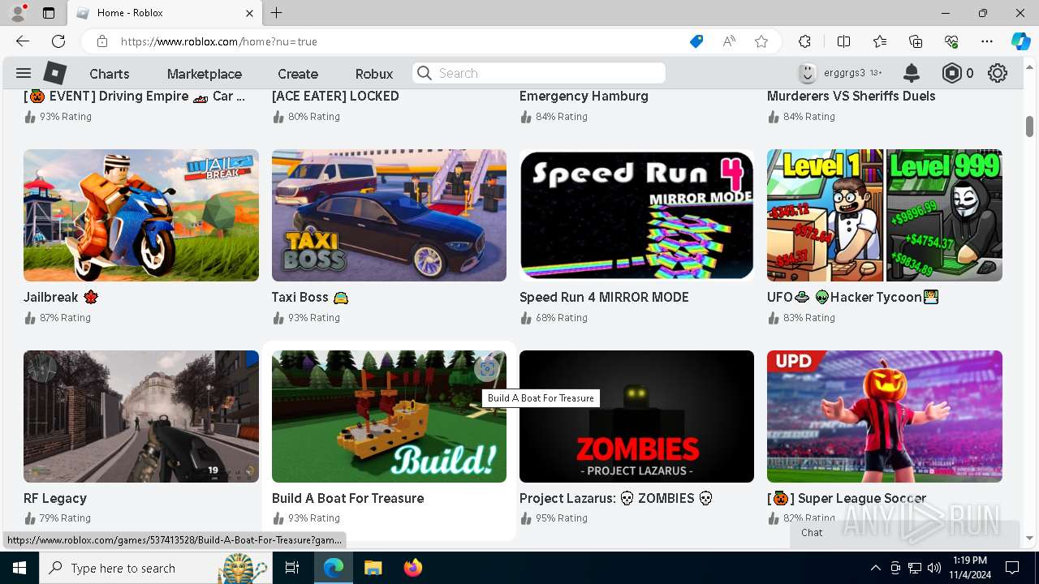Open the shopping tag icon in address bar
This screenshot has width=1039, height=584.
pyautogui.click(x=696, y=41)
